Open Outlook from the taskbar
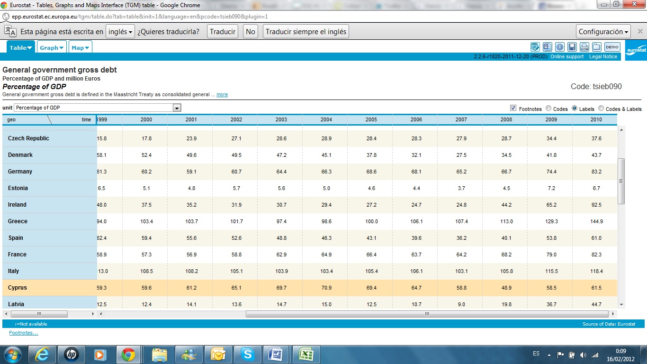Image resolution: width=647 pixels, height=364 pixels. click(218, 354)
